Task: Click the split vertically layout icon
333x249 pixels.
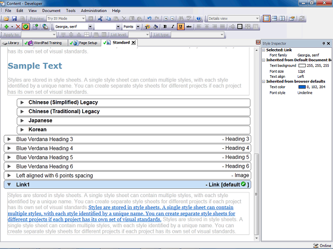Action: (x=282, y=19)
